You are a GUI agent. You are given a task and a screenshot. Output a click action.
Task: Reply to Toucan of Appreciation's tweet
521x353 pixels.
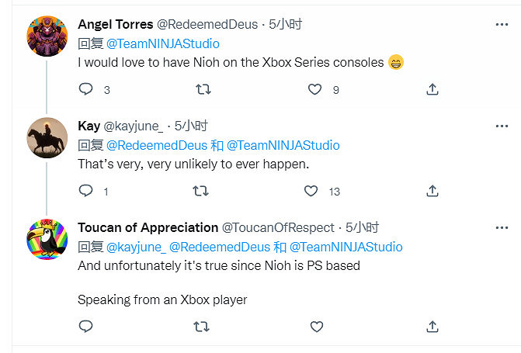[x=86, y=327]
